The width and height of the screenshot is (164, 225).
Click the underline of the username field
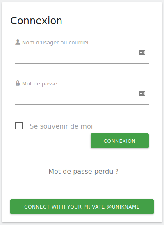tap(82, 63)
